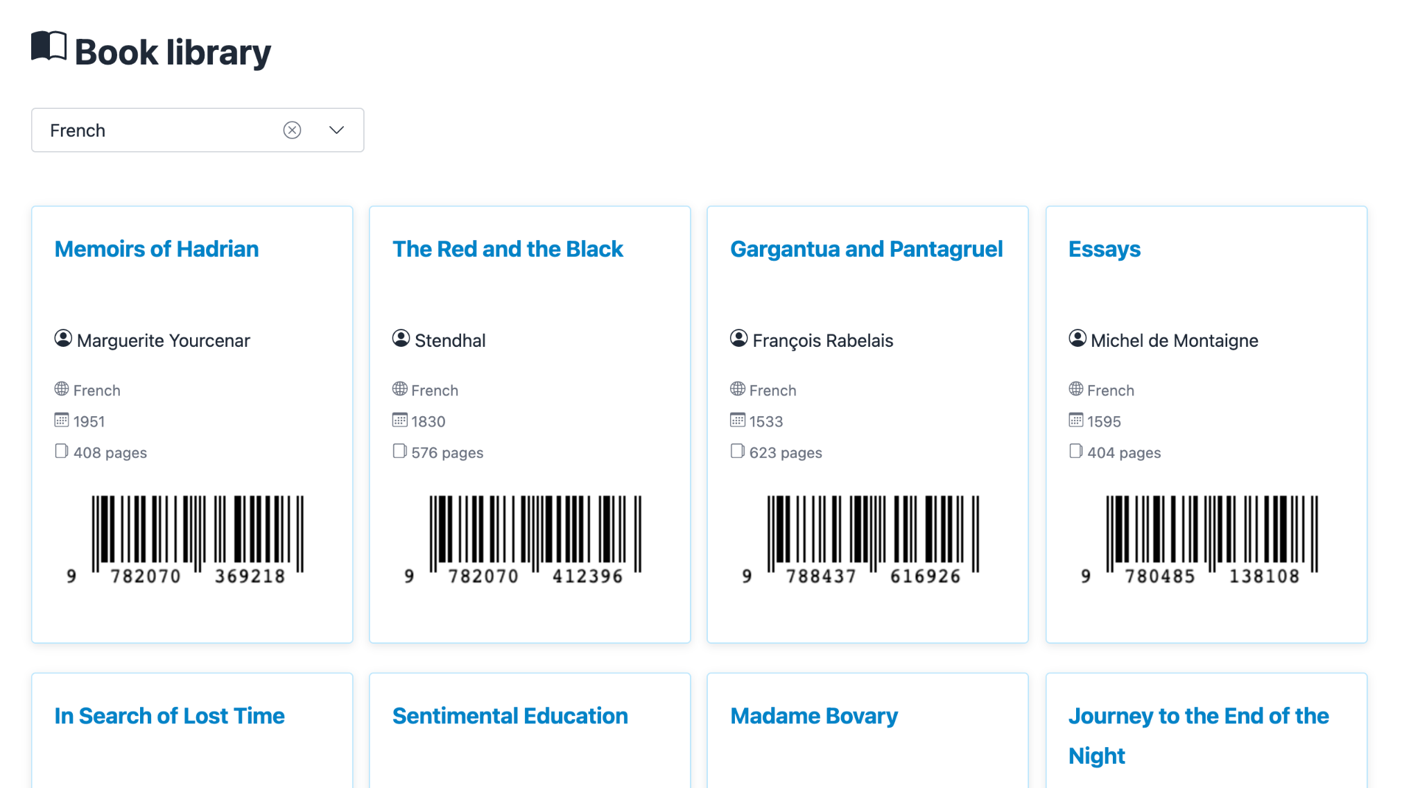Click calendar icon next to 1830

[400, 420]
